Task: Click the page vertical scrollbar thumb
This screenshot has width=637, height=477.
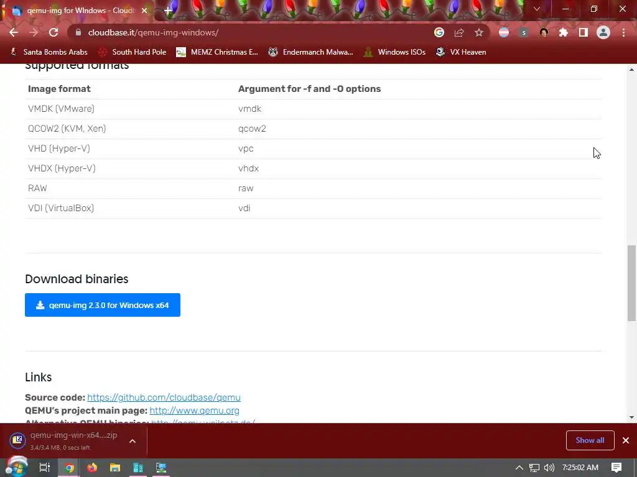Action: click(x=631, y=283)
